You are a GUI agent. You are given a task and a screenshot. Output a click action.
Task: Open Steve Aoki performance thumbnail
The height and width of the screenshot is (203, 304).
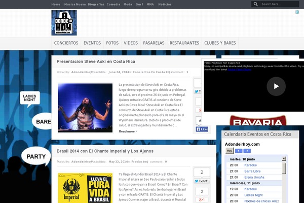click(85, 108)
